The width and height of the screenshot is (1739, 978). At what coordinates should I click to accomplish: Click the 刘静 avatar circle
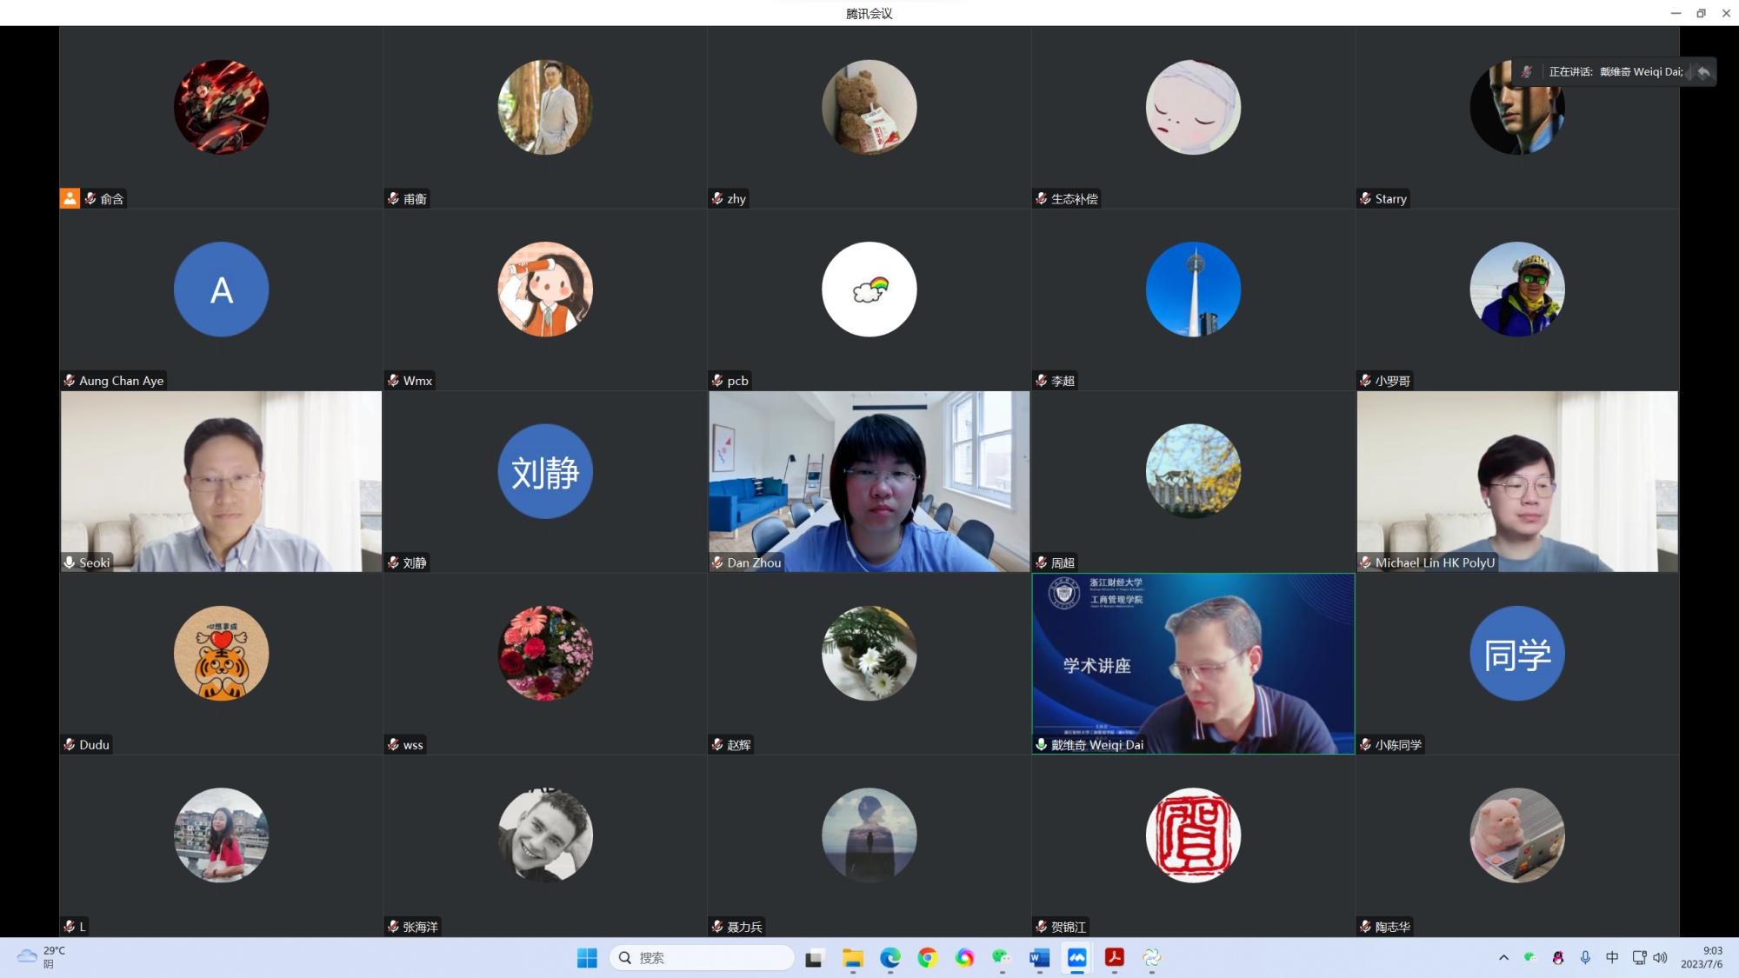(x=545, y=471)
